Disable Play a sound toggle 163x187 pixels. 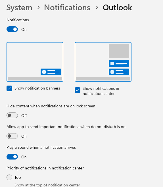(12, 157)
